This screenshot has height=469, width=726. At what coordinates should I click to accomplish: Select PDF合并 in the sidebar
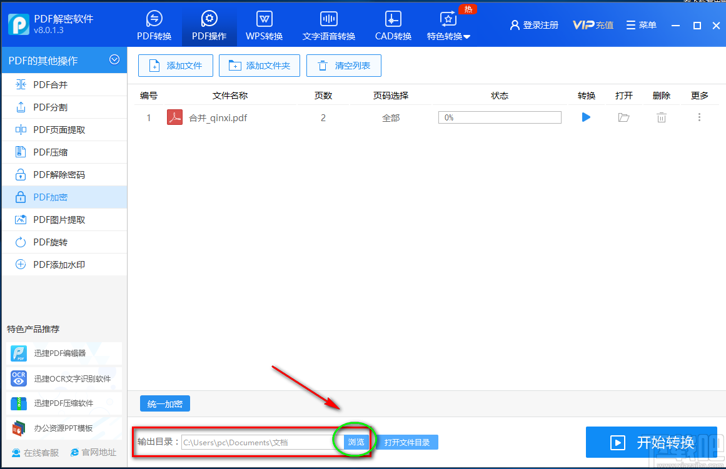pos(64,85)
